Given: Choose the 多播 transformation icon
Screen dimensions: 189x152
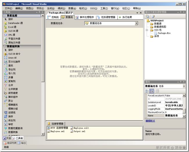Looking at the screenshot, I should tap(6, 77).
